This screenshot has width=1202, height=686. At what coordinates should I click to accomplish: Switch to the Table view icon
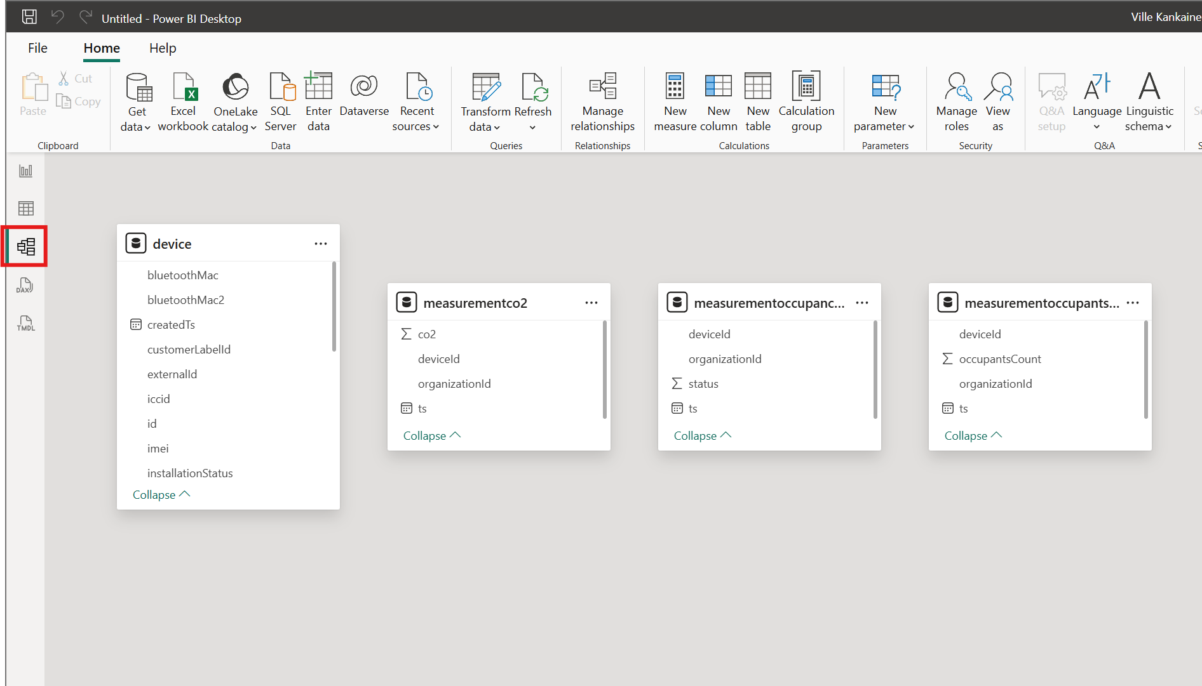pyautogui.click(x=26, y=208)
